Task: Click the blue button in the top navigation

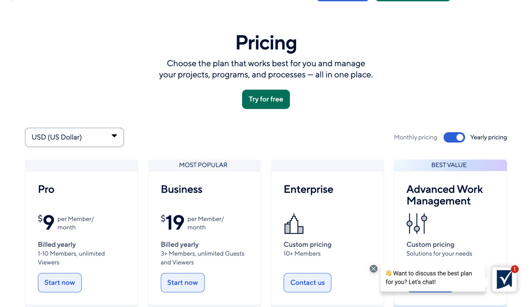Action: click(343, 1)
